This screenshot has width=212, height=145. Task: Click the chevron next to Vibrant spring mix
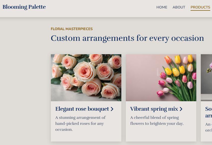coord(181,109)
